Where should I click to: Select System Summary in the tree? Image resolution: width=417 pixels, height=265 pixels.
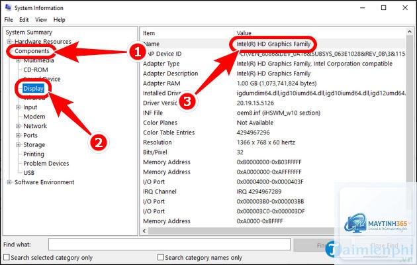tap(28, 32)
